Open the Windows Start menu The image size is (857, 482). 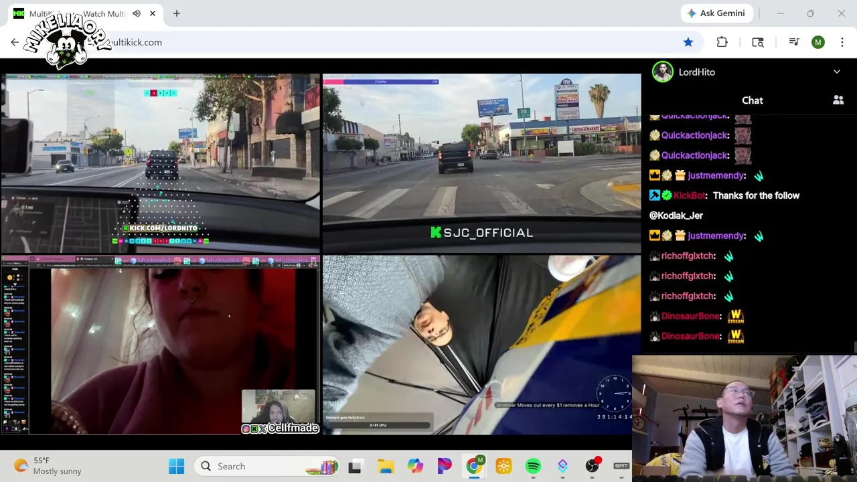[x=177, y=467]
